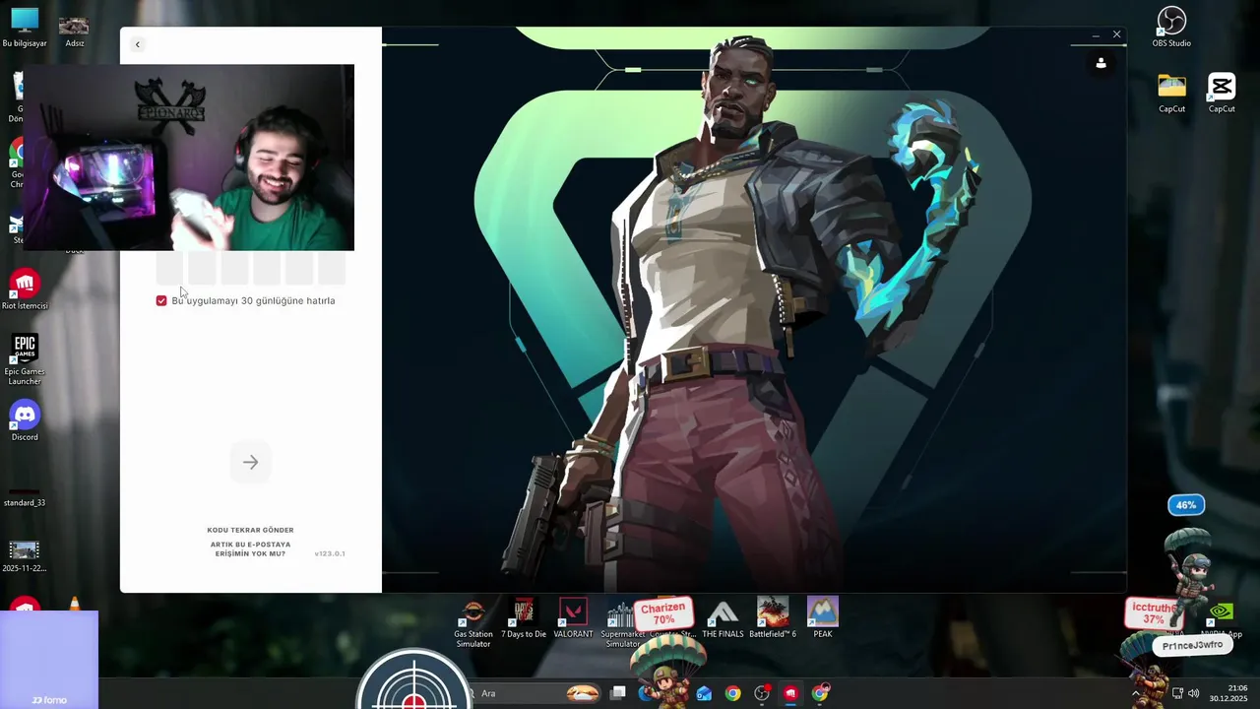Click 'ARTIK BU E-POSTAYA ERİŞİMİN YOK MU?' link
Screen dimensions: 1260x709
250,548
